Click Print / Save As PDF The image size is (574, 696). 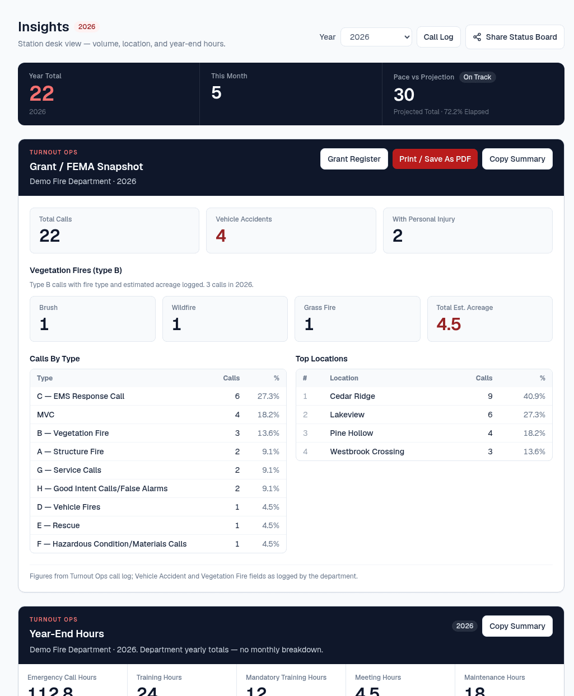(x=435, y=159)
